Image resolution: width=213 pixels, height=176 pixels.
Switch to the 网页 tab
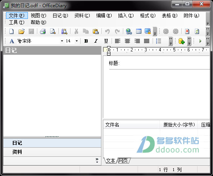pos(123,161)
